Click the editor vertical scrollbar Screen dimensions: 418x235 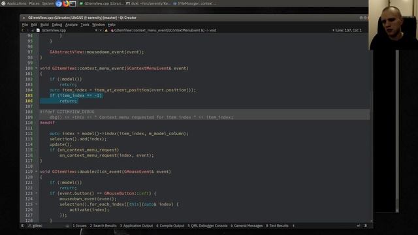371,128
